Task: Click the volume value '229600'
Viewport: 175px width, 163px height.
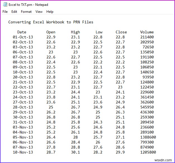Action: [x=147, y=92]
